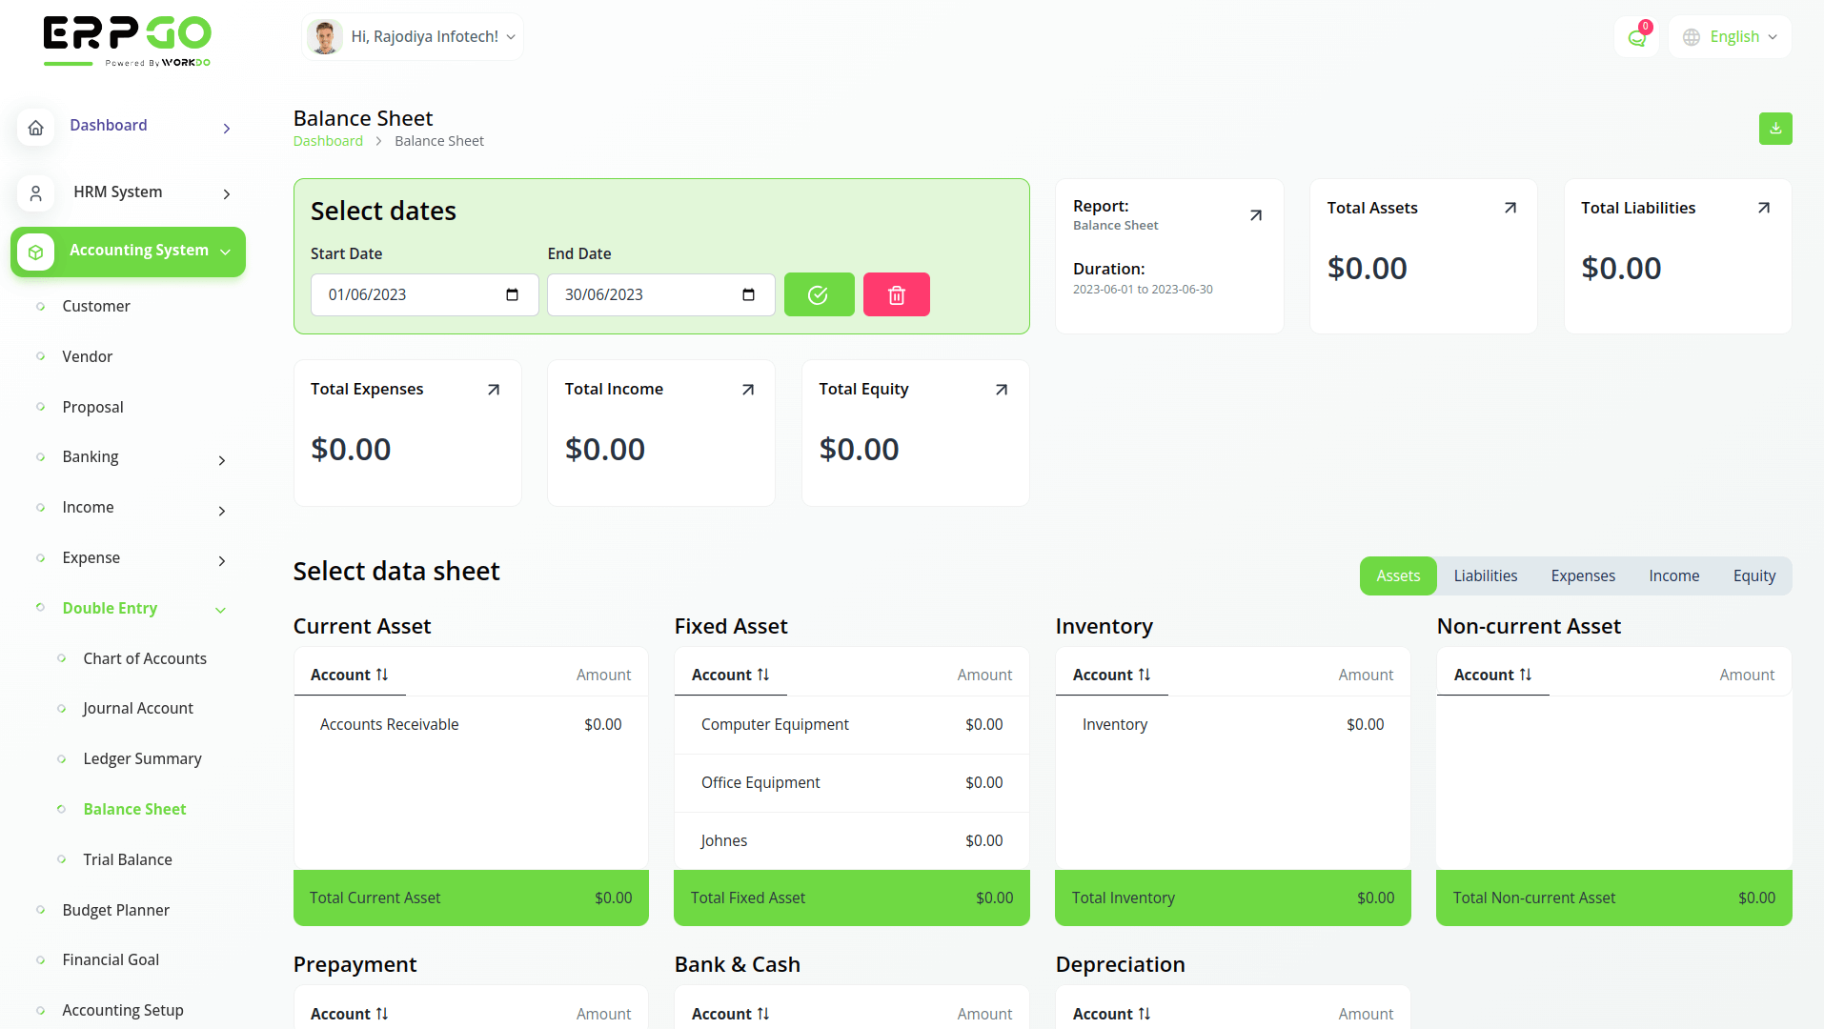
Task: Sort Current Asset table by Account
Action: 349,675
